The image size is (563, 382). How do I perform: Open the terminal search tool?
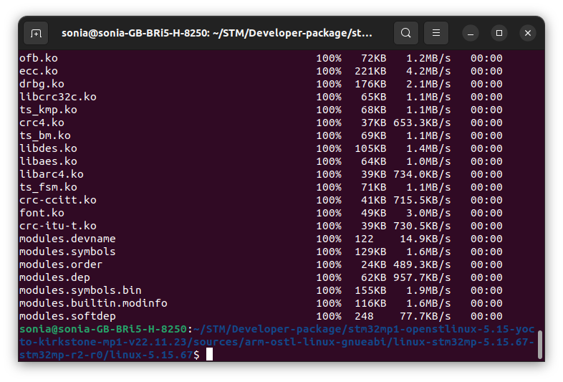pyautogui.click(x=405, y=33)
